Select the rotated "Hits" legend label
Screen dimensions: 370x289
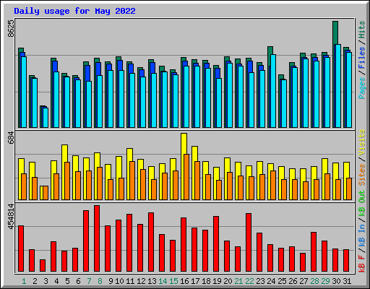click(362, 30)
